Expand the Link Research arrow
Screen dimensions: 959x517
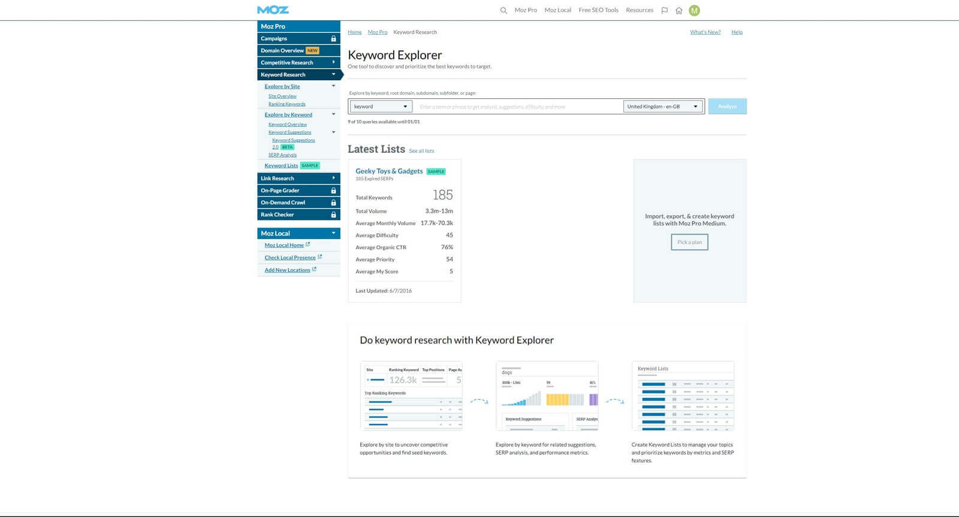tap(334, 178)
